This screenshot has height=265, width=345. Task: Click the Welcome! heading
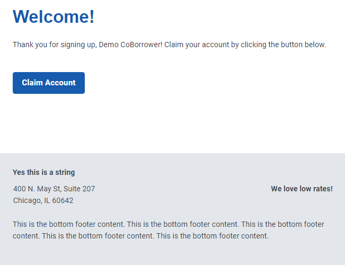[54, 16]
